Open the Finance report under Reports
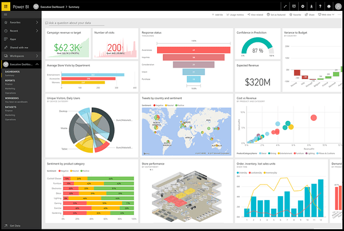The width and height of the screenshot is (344, 231). (9, 84)
